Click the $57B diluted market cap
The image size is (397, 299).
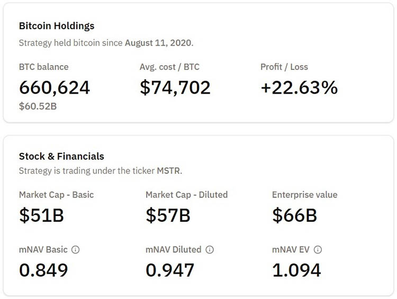click(168, 215)
